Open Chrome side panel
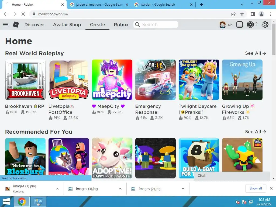The image size is (276, 207). pos(253,14)
